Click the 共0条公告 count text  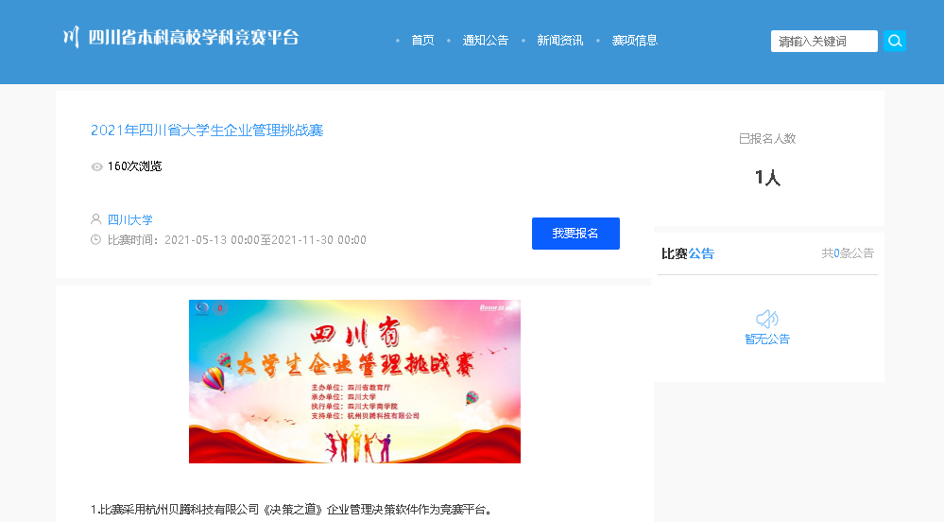[848, 253]
